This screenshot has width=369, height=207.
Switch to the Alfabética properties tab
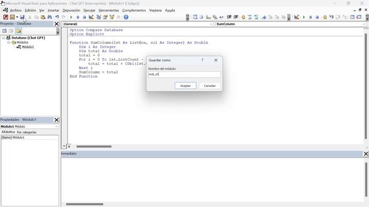pos(8,132)
